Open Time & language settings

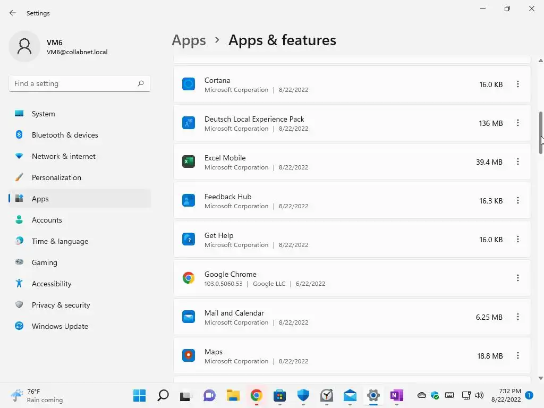[80, 241]
